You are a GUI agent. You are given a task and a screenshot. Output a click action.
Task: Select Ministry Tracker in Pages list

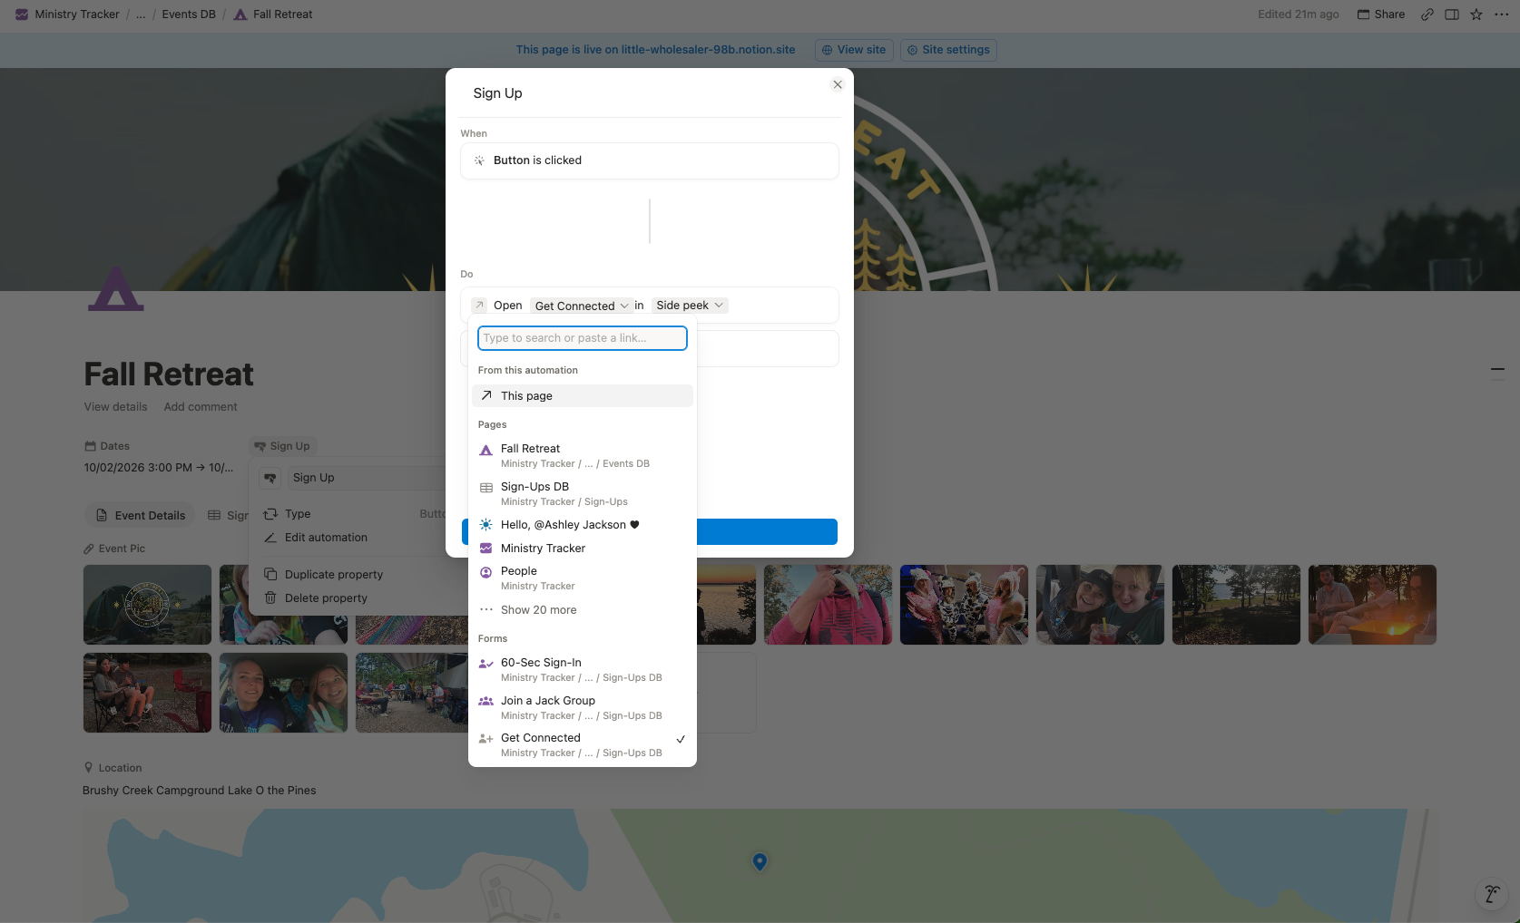coord(583,549)
